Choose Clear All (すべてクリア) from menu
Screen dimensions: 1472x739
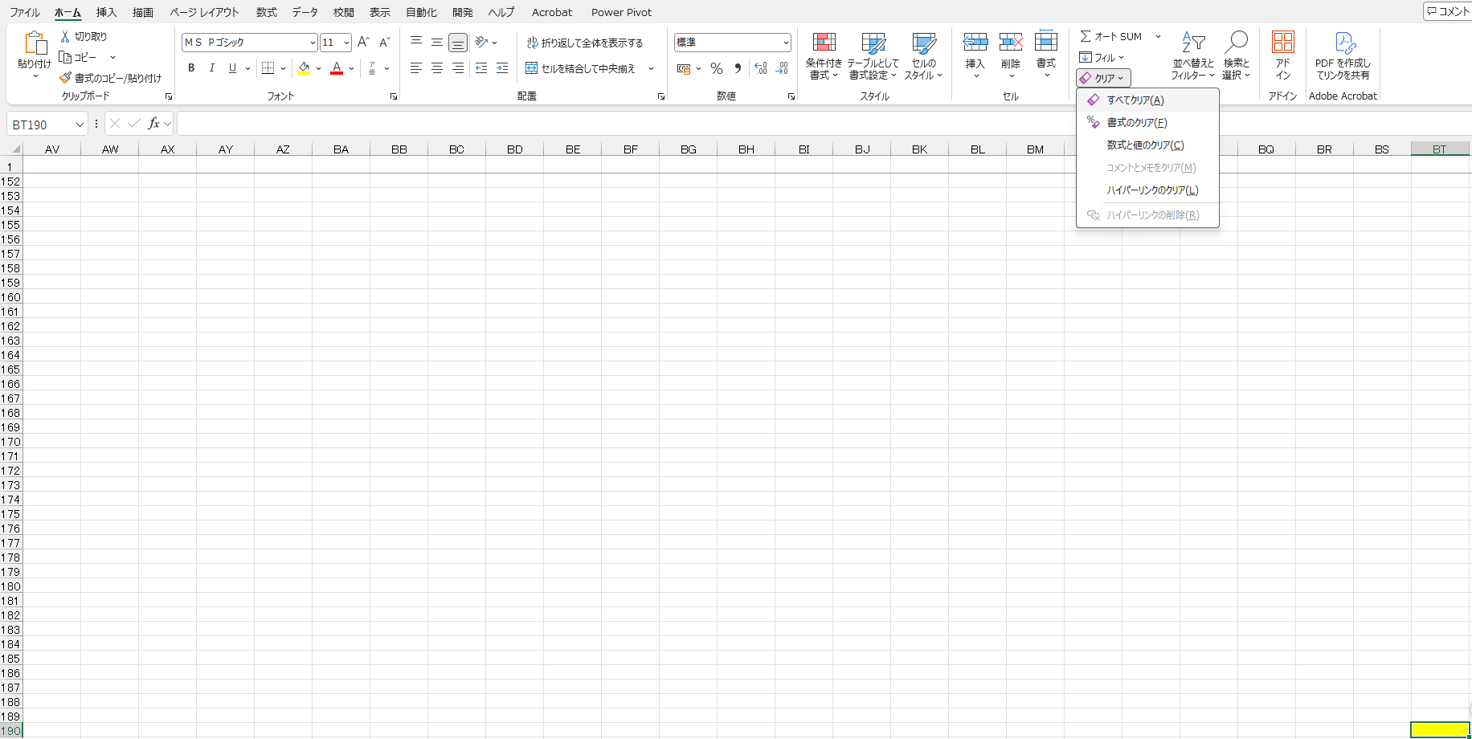click(x=1147, y=100)
